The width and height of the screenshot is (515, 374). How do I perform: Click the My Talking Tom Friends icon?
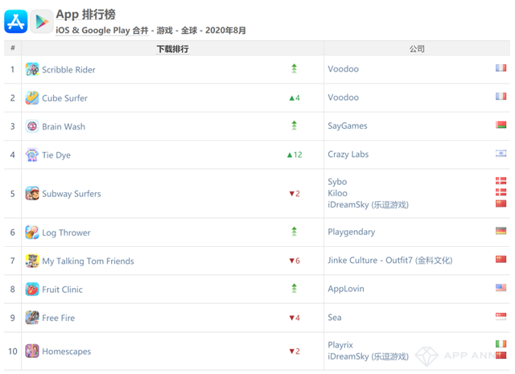(32, 261)
